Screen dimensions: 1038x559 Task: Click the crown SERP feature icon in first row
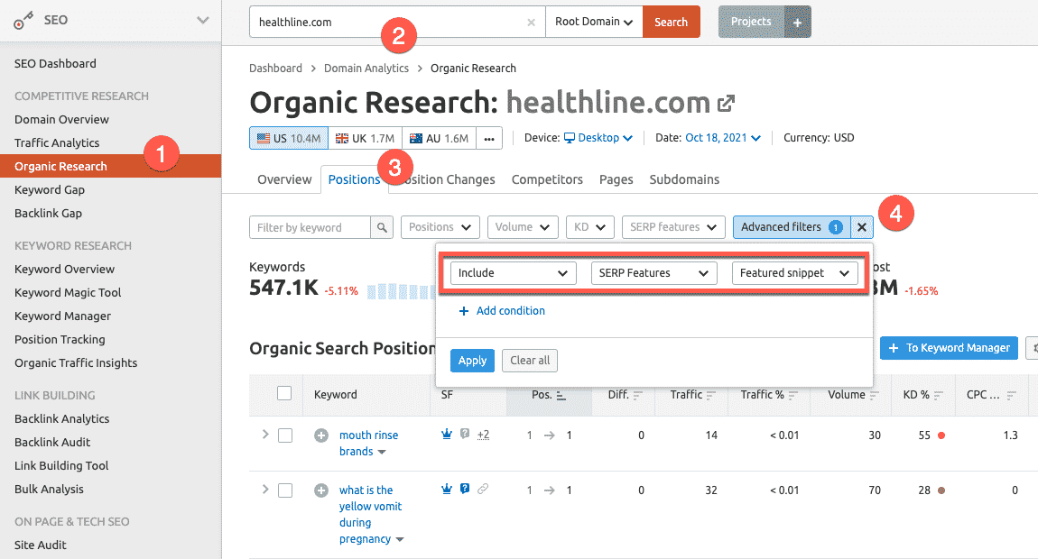(446, 435)
